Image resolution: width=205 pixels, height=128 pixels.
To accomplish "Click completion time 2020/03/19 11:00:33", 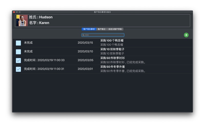I will (44, 60).
